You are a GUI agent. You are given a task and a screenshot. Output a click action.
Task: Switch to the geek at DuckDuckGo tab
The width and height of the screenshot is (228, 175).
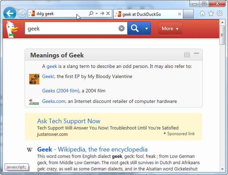(x=144, y=14)
